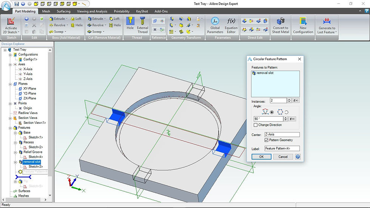Screen dimensions: 370x208
Task: Open the KeyShot tab
Action: (142, 11)
